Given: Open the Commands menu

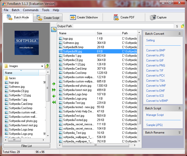Looking at the screenshot, I should click(x=31, y=10).
